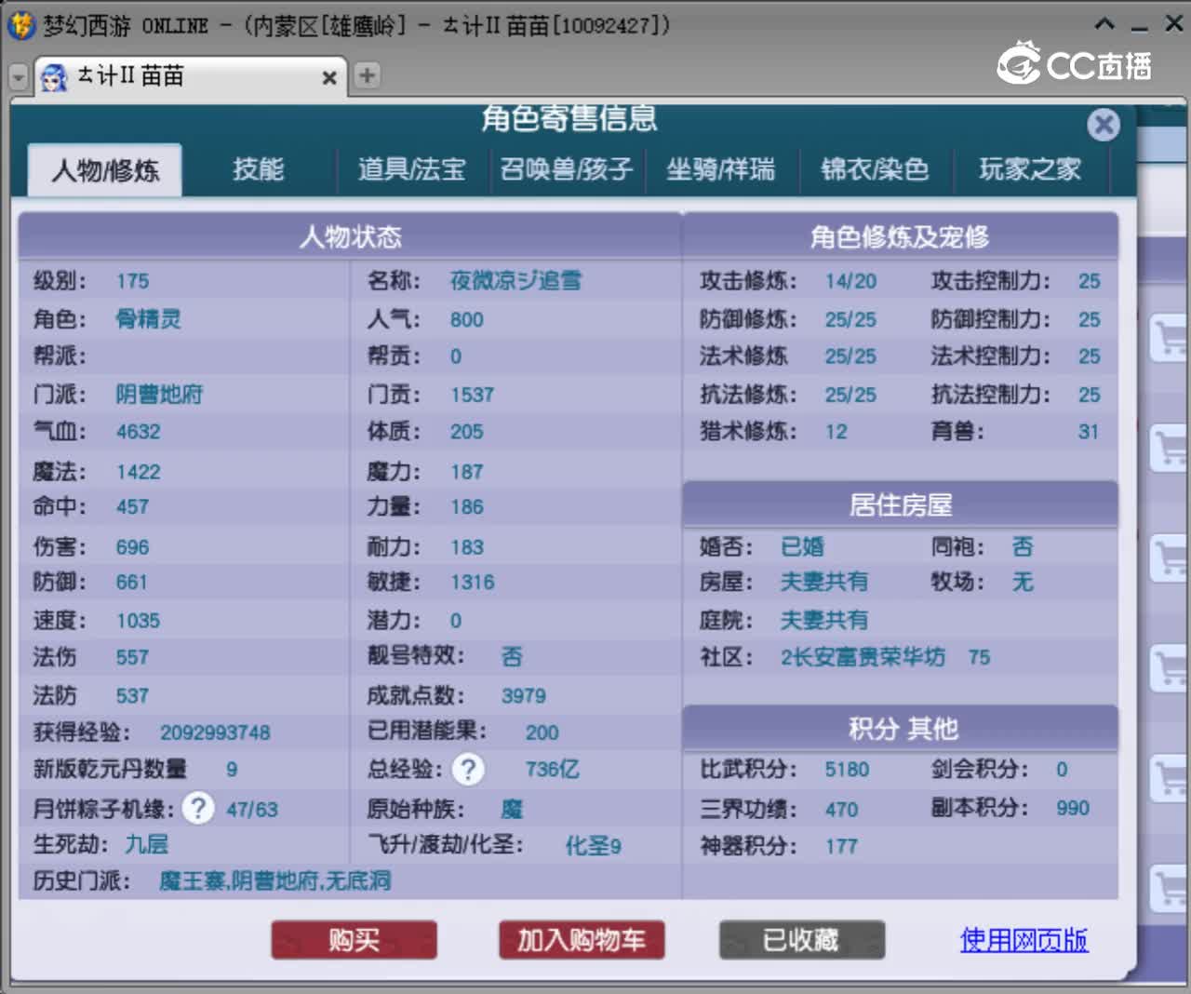The width and height of the screenshot is (1191, 994).
Task: Open a new tab with the plus button
Action: pyautogui.click(x=368, y=75)
